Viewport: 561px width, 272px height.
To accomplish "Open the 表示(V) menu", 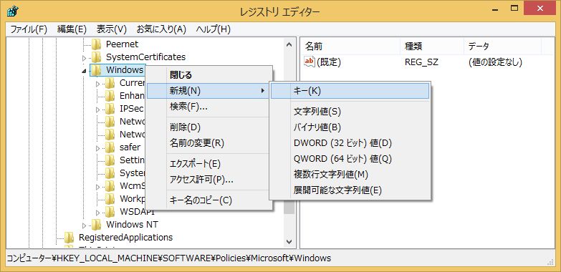I will pos(112,29).
